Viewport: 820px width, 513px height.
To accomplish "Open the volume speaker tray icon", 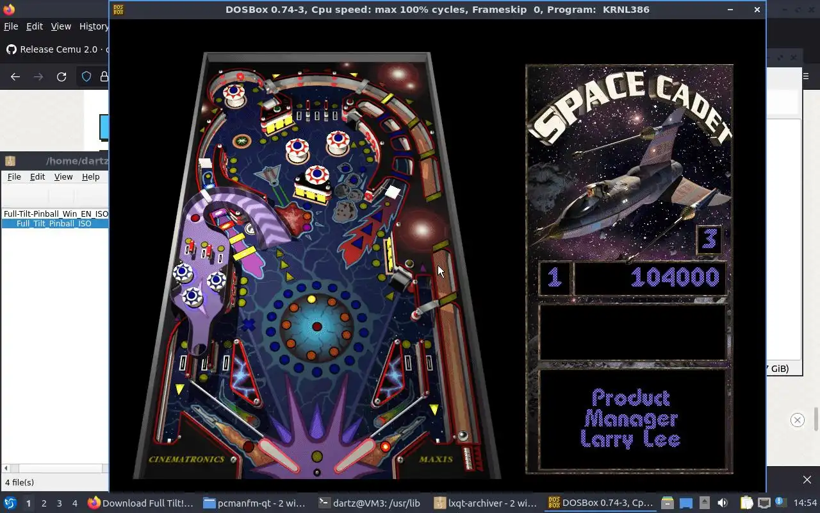I will tap(723, 503).
